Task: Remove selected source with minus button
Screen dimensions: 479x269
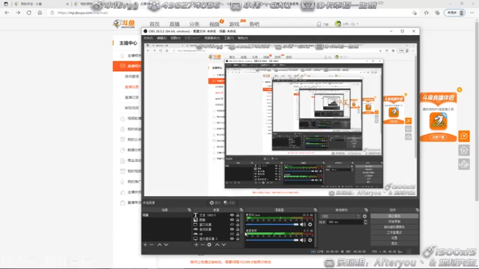Action: coord(202,244)
